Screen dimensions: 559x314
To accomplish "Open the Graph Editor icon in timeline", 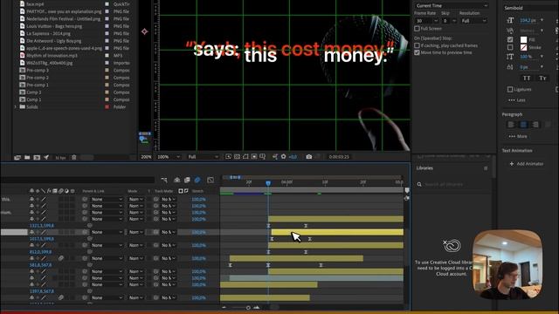I will coord(210,181).
